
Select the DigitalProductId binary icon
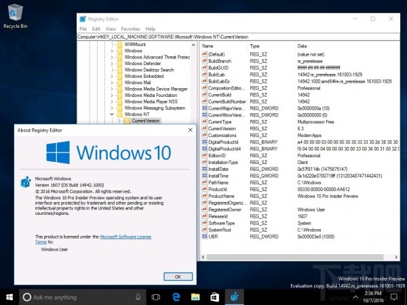[205, 142]
